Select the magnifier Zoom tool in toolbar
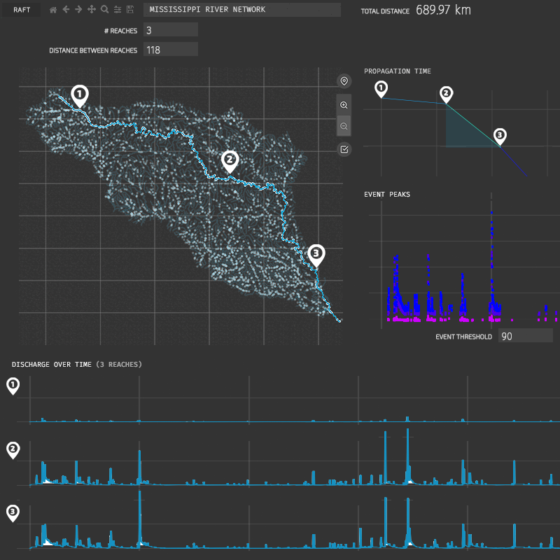Viewport: 560px width, 560px height. pos(104,10)
